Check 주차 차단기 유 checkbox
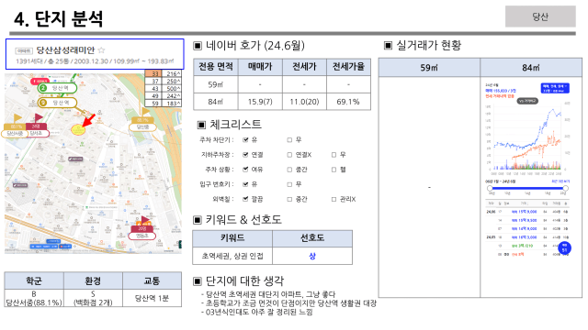This screenshot has height=330, width=588. [245, 140]
